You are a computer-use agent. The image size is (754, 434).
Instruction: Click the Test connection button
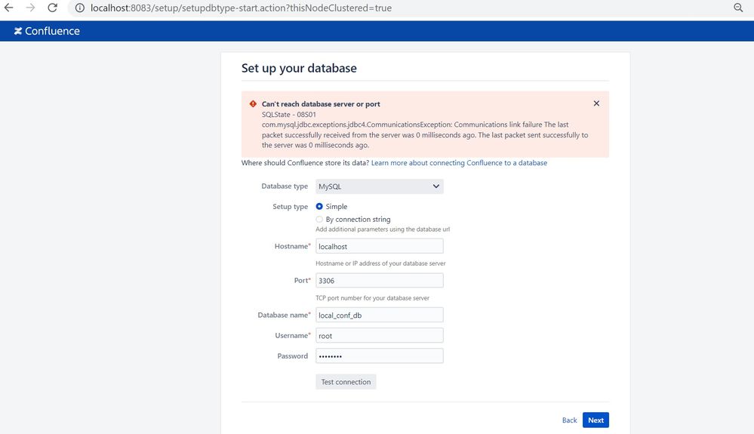346,382
